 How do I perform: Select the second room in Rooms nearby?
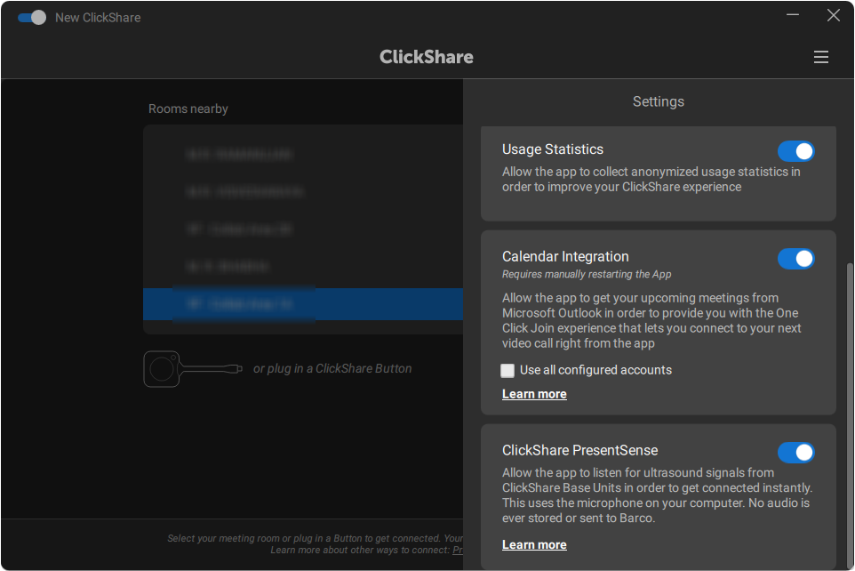coord(302,191)
